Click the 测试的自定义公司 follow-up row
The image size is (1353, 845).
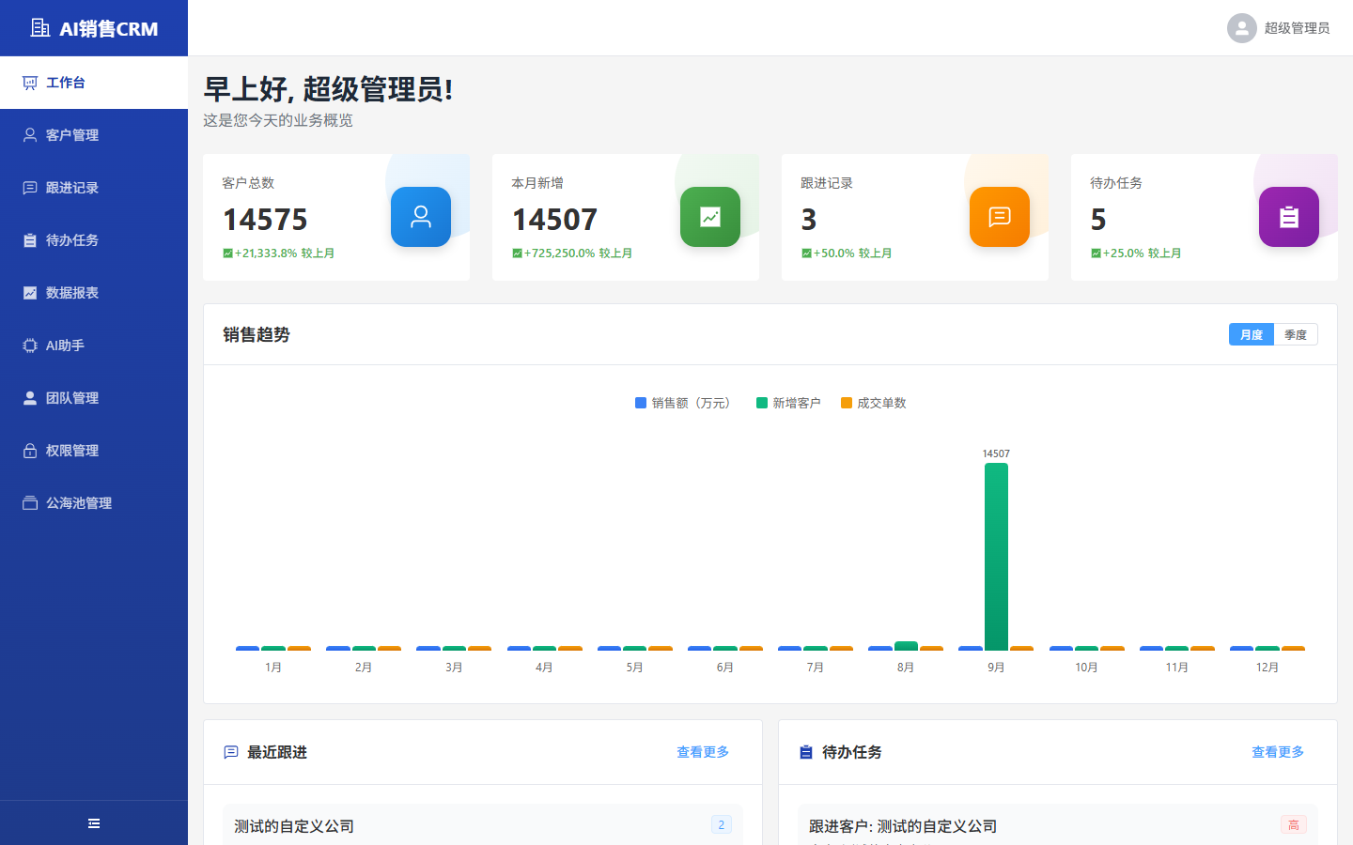click(482, 824)
